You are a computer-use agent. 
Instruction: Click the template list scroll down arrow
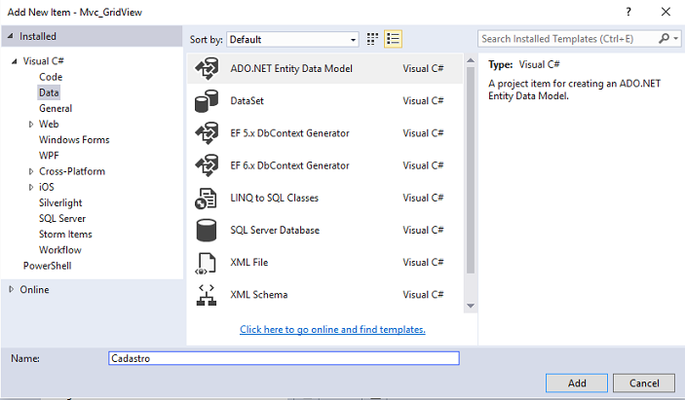tap(471, 306)
